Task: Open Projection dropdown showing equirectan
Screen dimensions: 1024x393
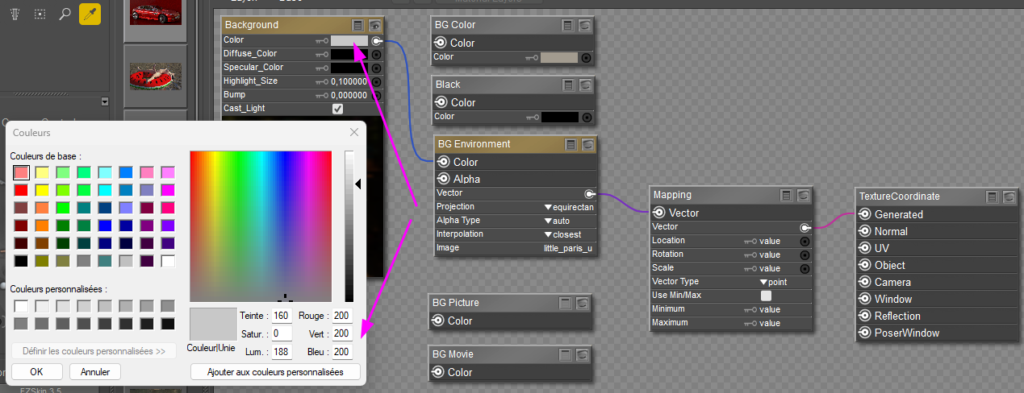Action: click(569, 207)
